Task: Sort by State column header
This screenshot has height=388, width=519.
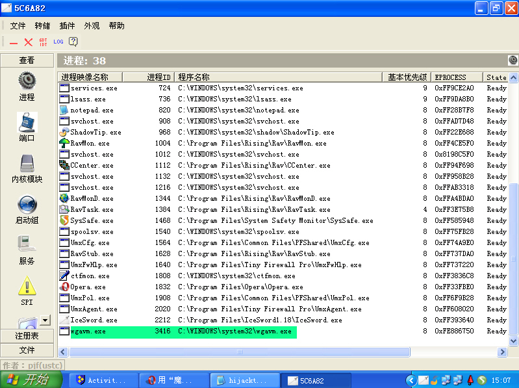Action: click(x=496, y=77)
